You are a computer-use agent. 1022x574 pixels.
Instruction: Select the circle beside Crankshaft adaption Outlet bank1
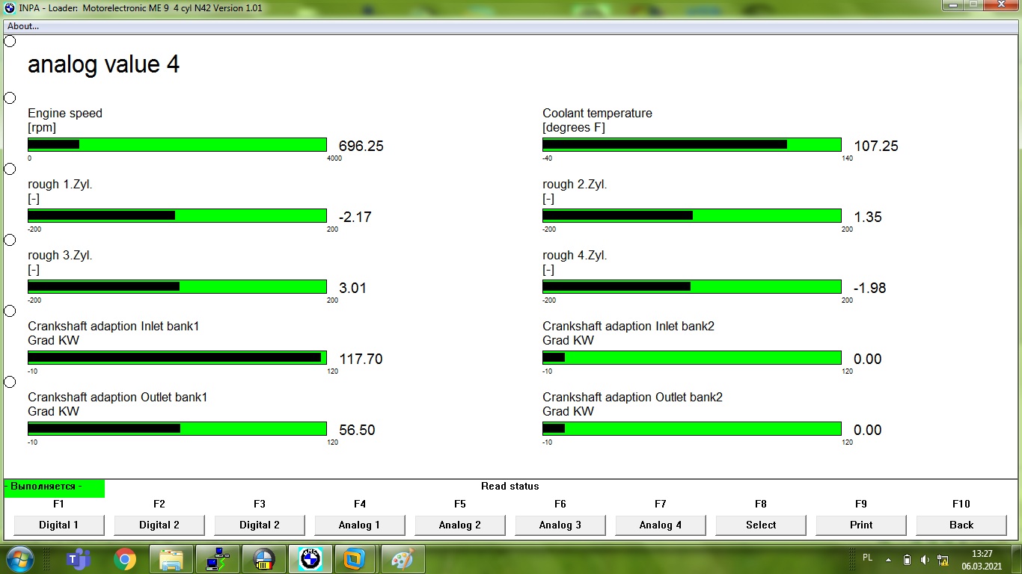coord(10,382)
